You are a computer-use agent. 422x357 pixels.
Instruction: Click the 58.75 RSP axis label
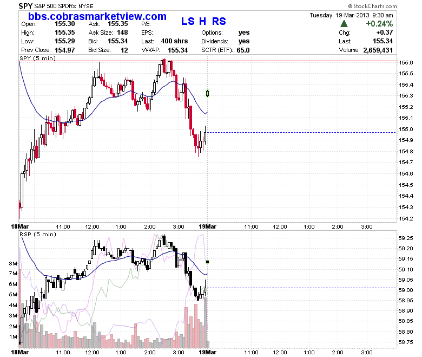(x=406, y=342)
